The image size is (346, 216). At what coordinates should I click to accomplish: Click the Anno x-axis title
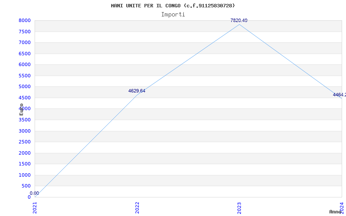click(335, 212)
